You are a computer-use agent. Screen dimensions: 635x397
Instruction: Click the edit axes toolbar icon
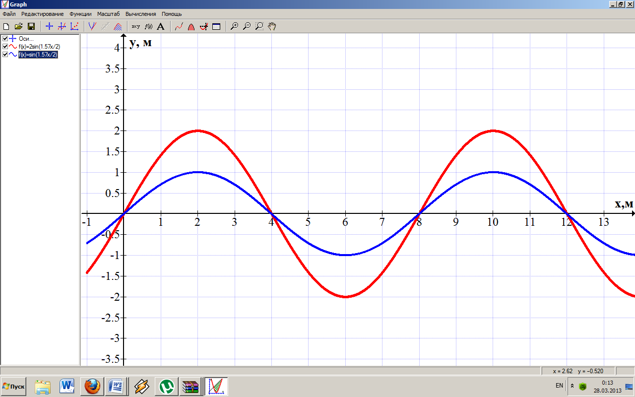point(50,26)
